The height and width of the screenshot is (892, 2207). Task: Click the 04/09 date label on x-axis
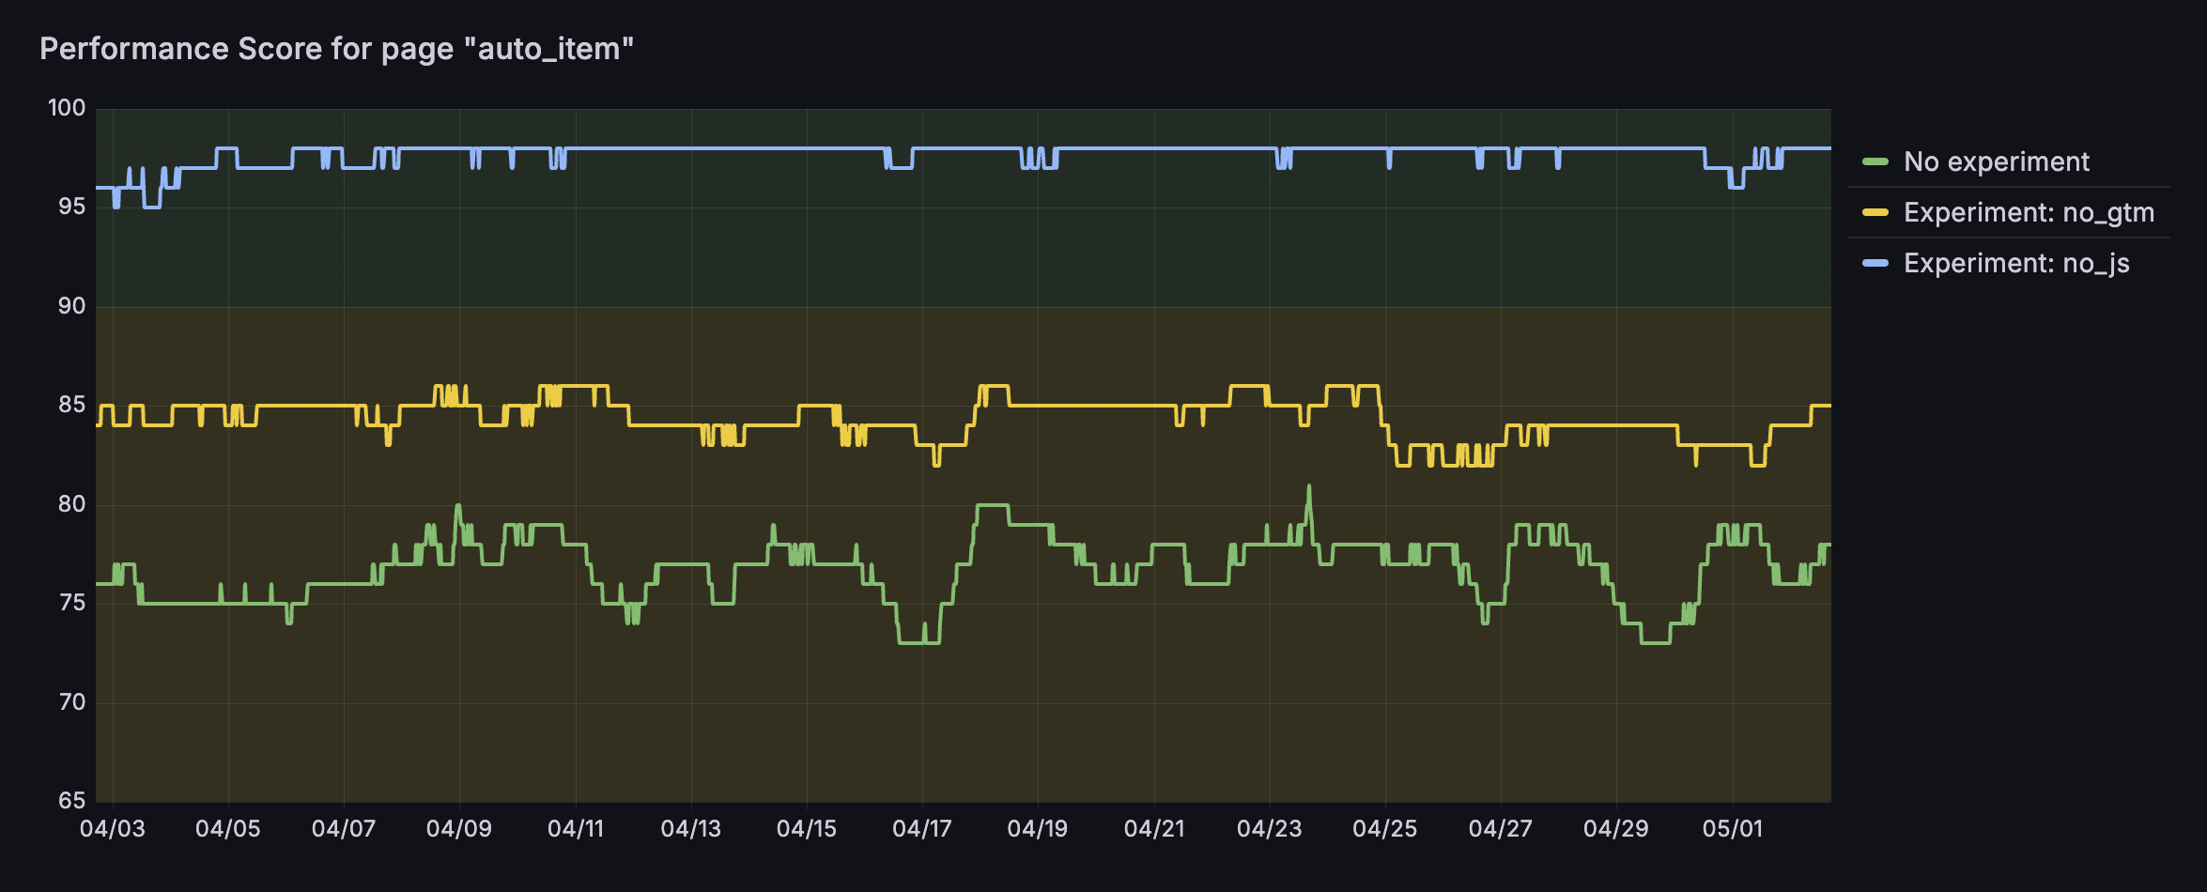tap(459, 828)
